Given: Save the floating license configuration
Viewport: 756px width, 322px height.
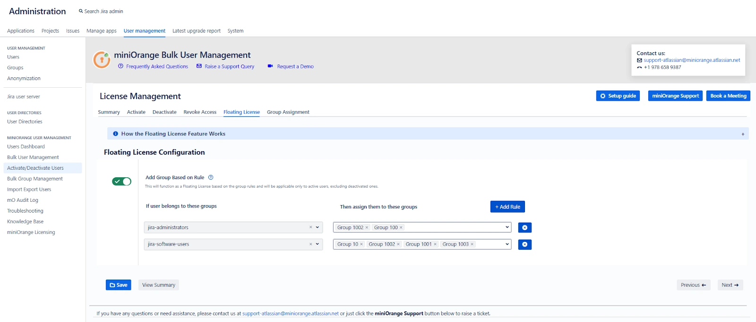Looking at the screenshot, I should point(119,285).
